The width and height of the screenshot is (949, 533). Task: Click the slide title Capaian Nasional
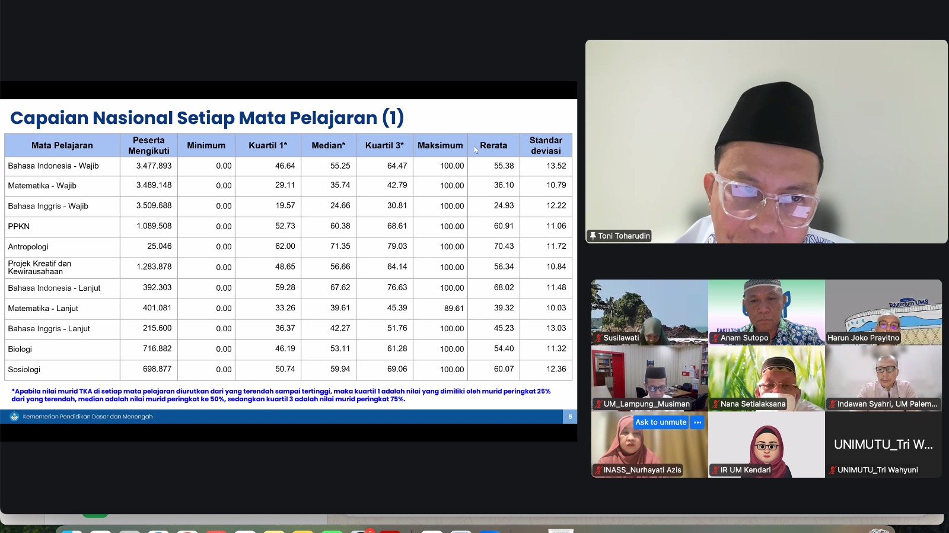(206, 118)
